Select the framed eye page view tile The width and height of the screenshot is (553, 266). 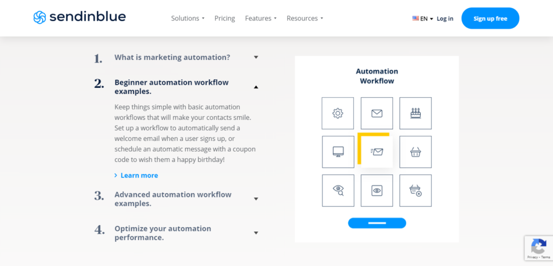click(376, 190)
